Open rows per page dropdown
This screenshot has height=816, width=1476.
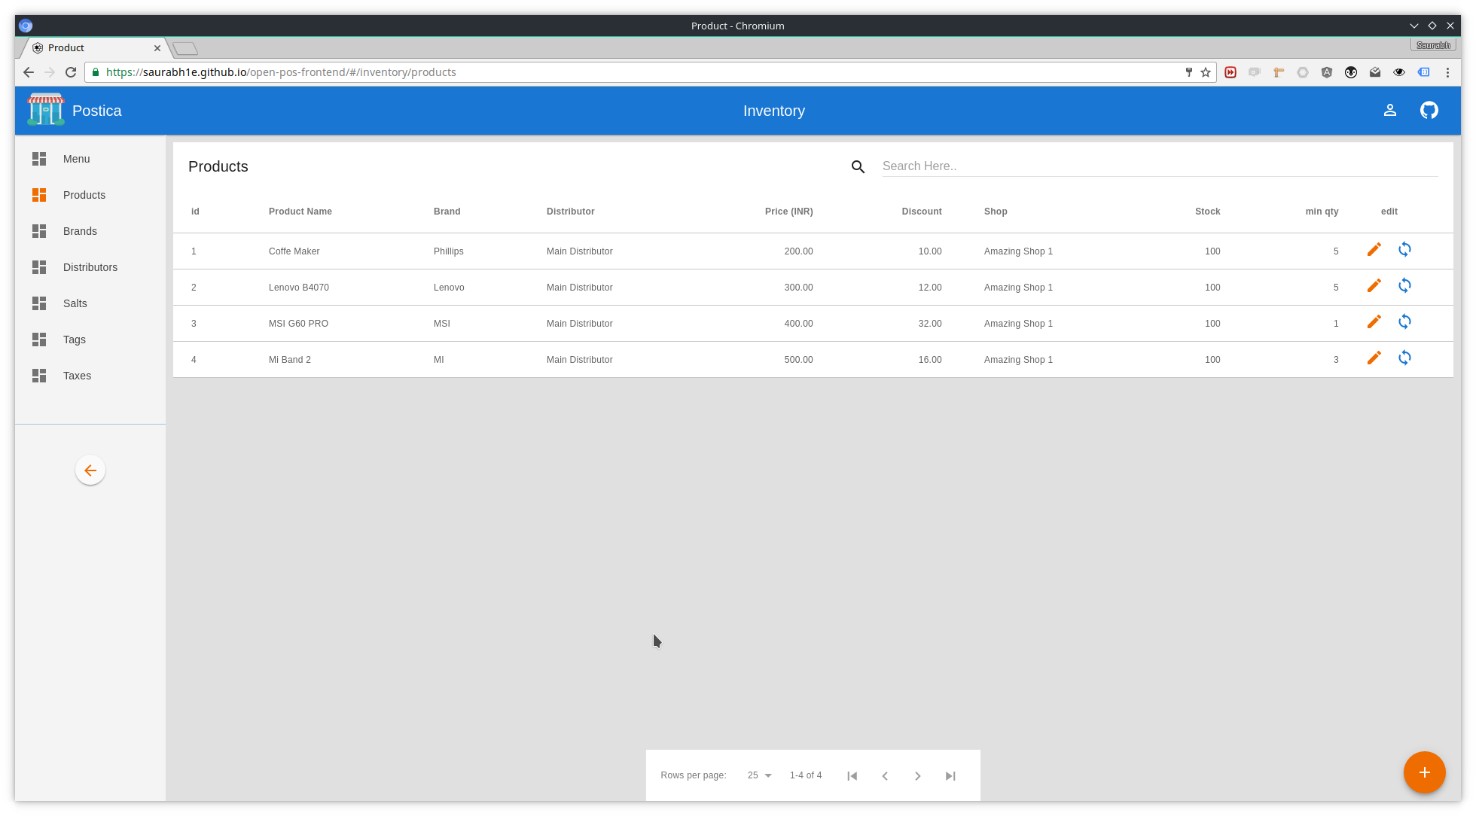759,775
